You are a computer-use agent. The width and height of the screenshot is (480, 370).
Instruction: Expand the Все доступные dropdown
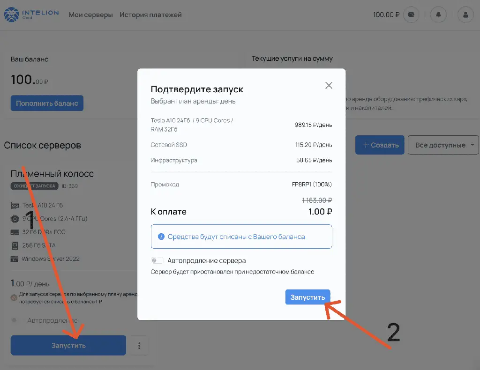tap(443, 145)
